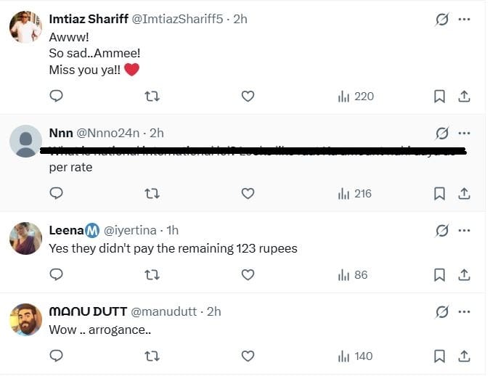Reply to Imtiaz Shariff's tweet

(56, 96)
